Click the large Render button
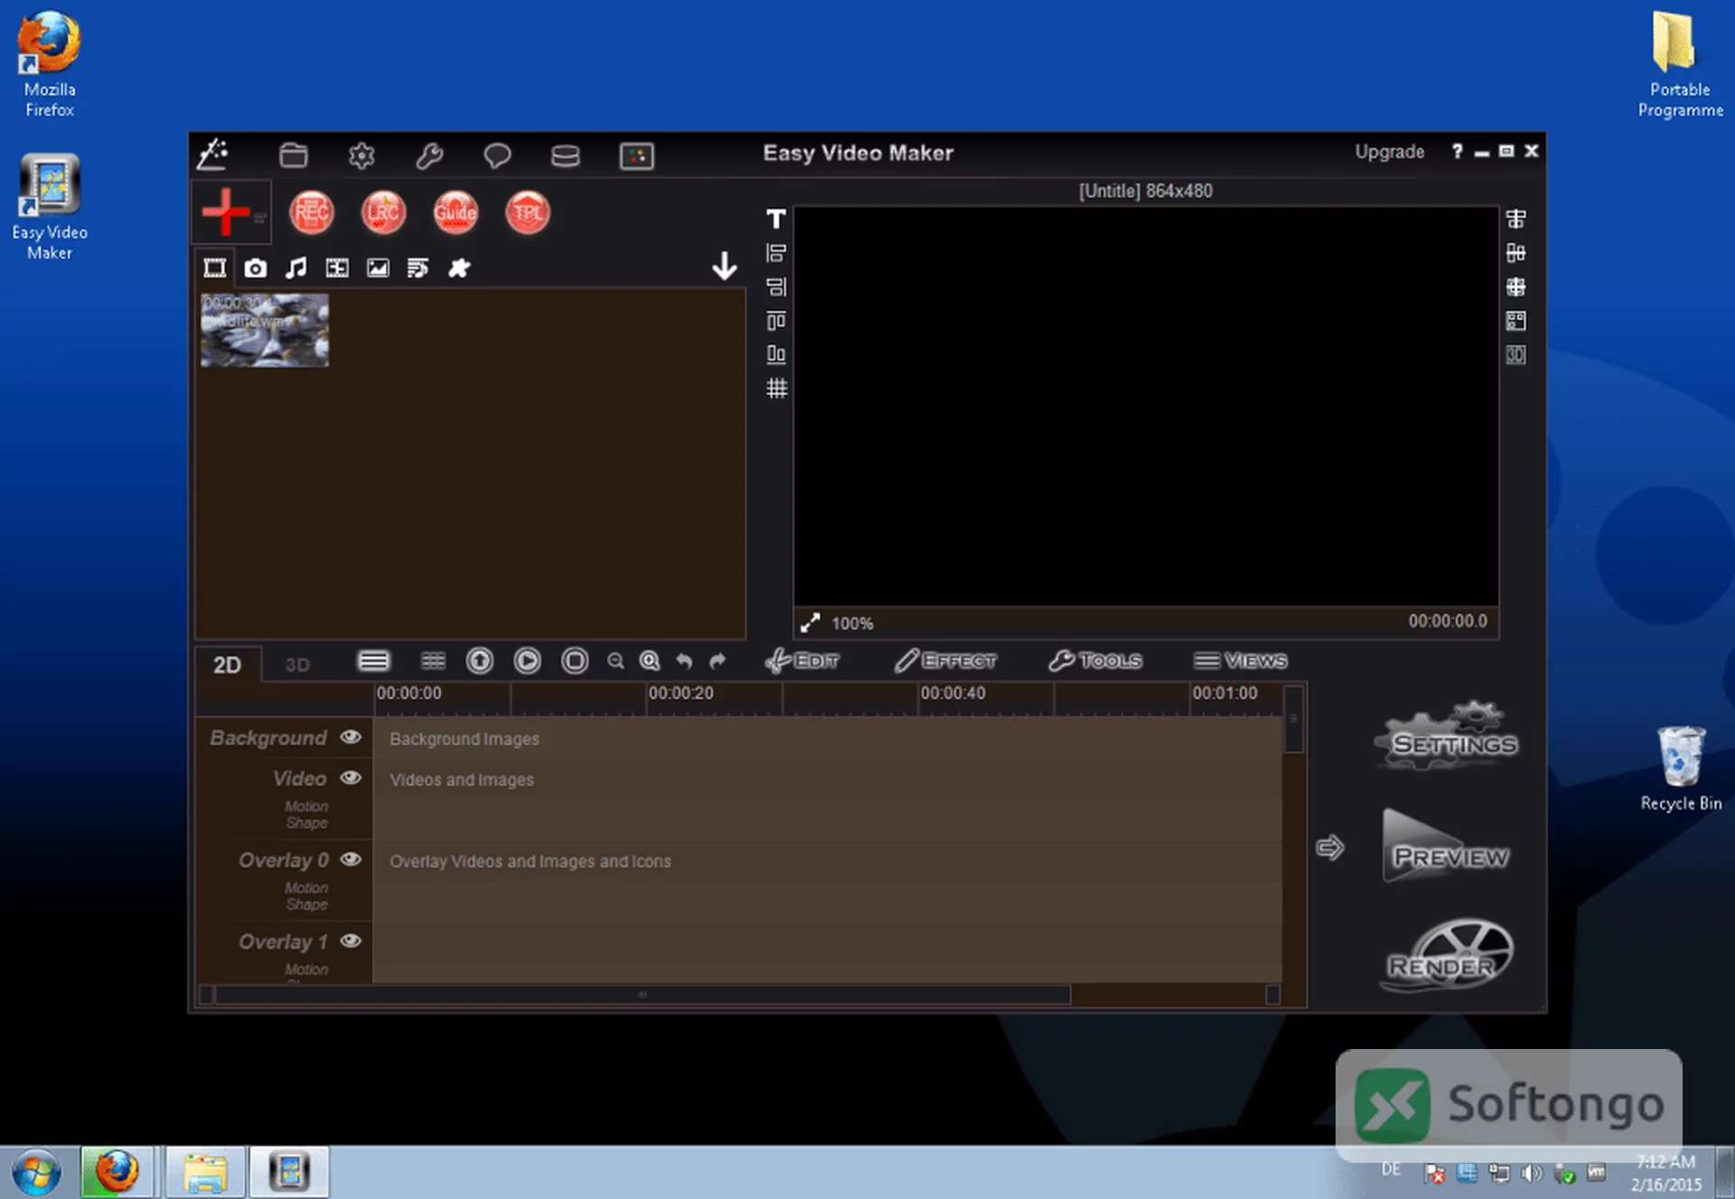 point(1448,956)
